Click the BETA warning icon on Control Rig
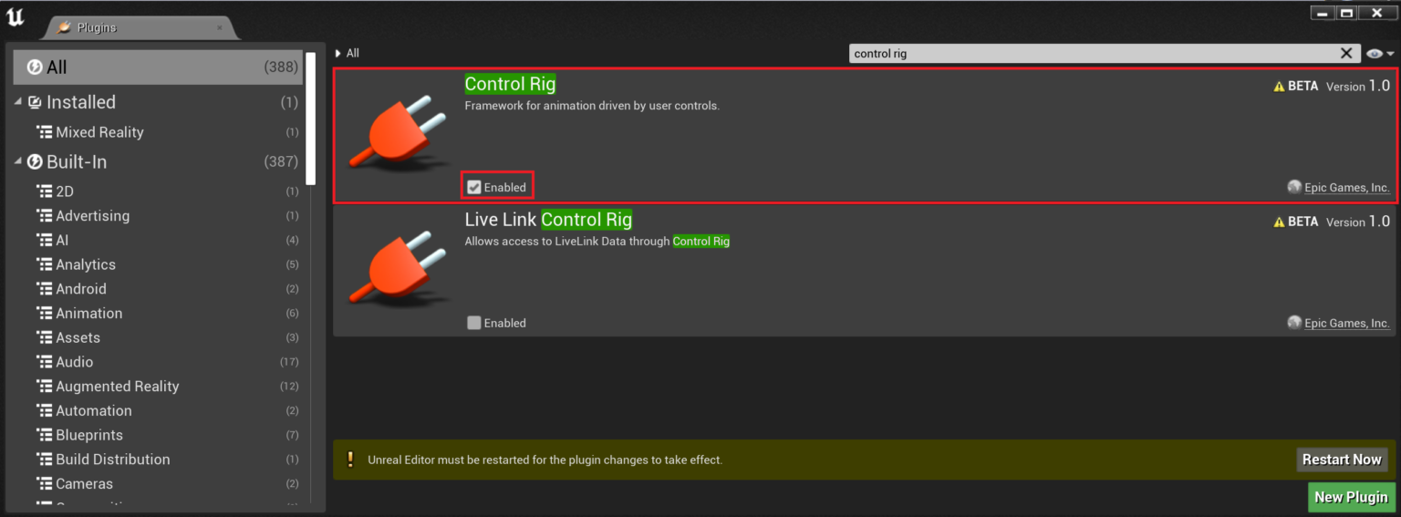The width and height of the screenshot is (1401, 517). [1279, 87]
